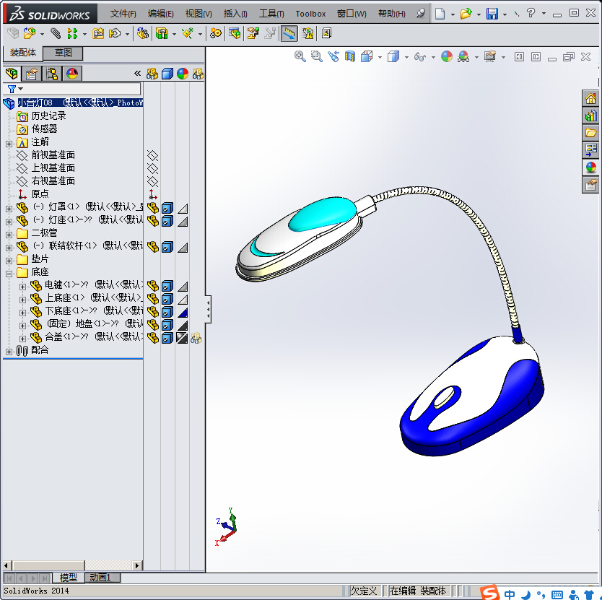The image size is (602, 600).
Task: Collapse the display pane with « arrow
Action: coord(137,74)
